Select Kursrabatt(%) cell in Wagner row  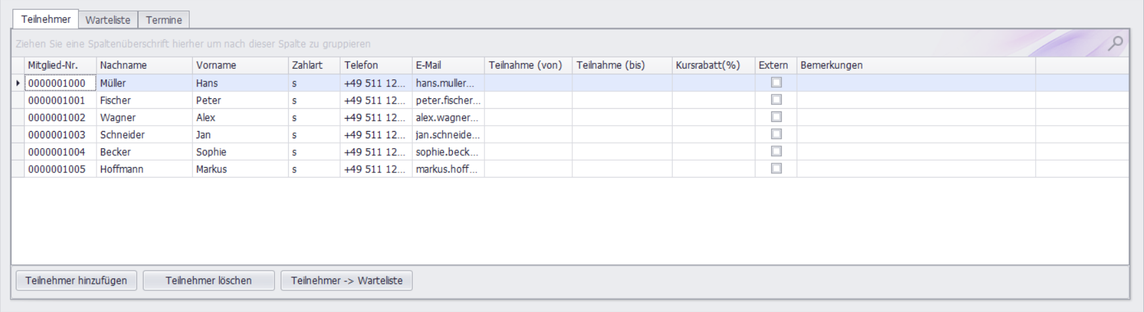point(713,117)
